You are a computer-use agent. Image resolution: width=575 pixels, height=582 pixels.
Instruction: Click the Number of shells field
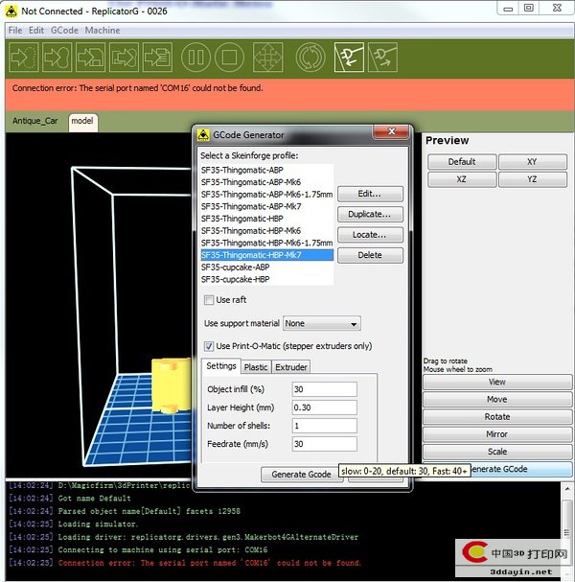pos(325,426)
